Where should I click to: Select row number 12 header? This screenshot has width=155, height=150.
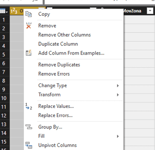4,115
